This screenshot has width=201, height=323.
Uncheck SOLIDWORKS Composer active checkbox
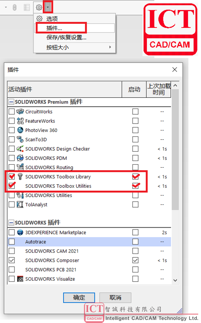click(12, 260)
